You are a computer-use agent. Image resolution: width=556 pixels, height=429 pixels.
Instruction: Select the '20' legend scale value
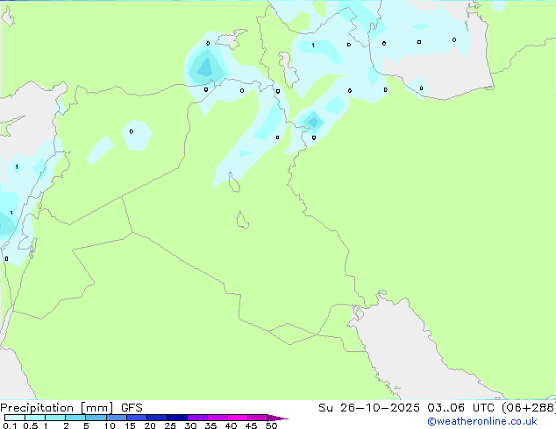click(150, 425)
